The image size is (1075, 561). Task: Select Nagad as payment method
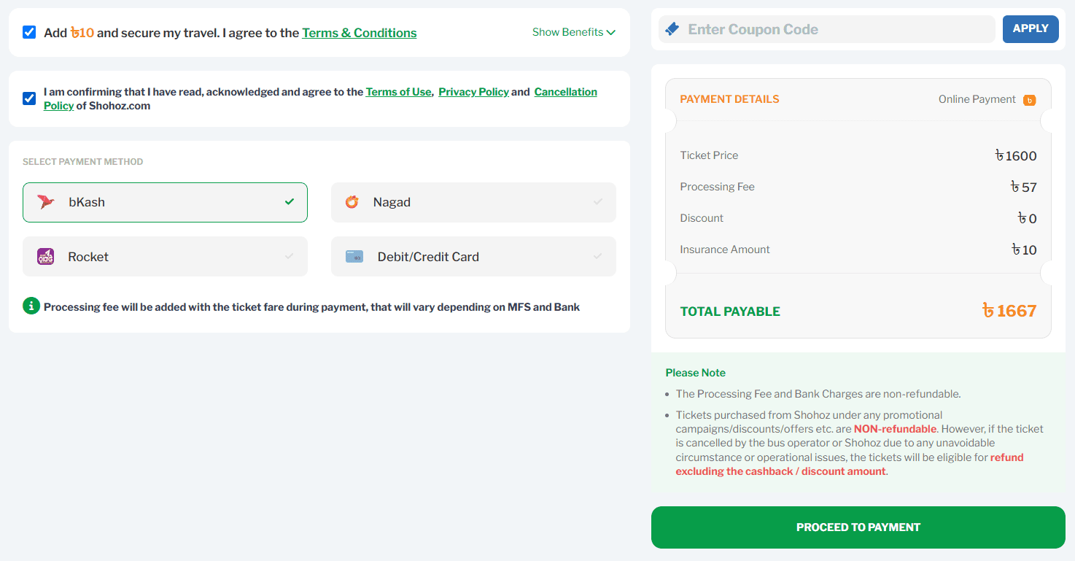[x=473, y=202]
